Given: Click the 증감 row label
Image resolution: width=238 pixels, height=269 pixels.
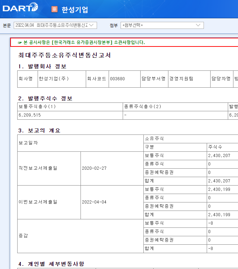Looking at the screenshot, I should click(x=81, y=236).
